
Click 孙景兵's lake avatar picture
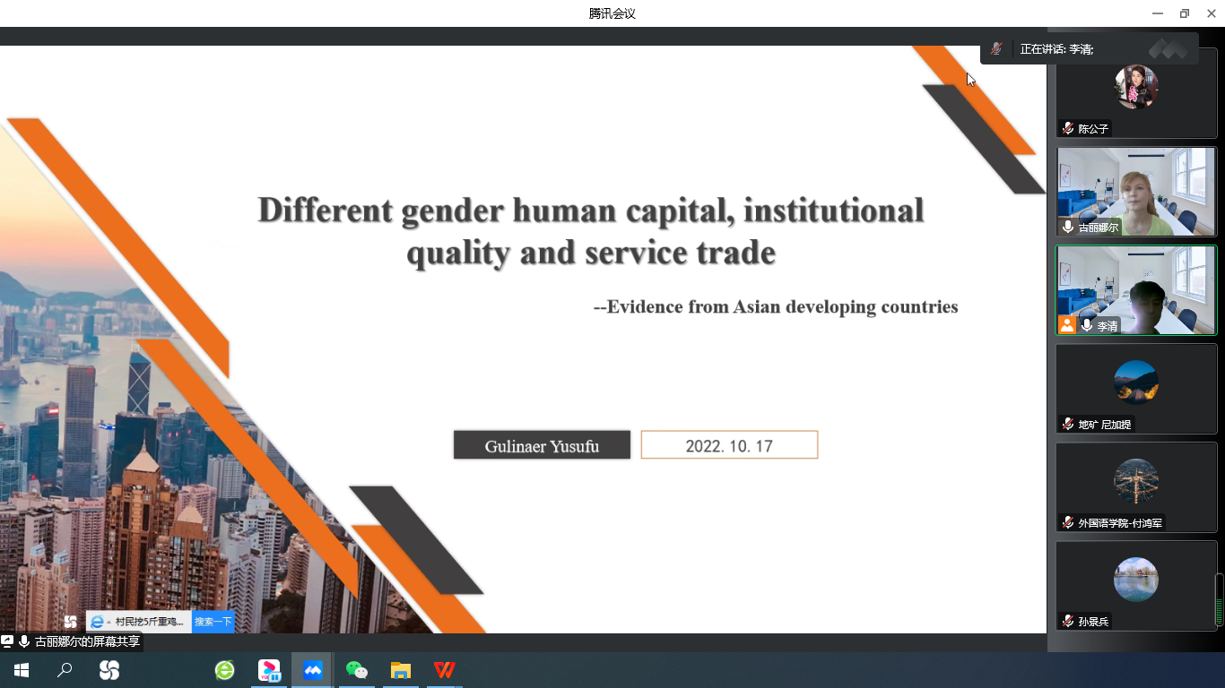tap(1135, 579)
